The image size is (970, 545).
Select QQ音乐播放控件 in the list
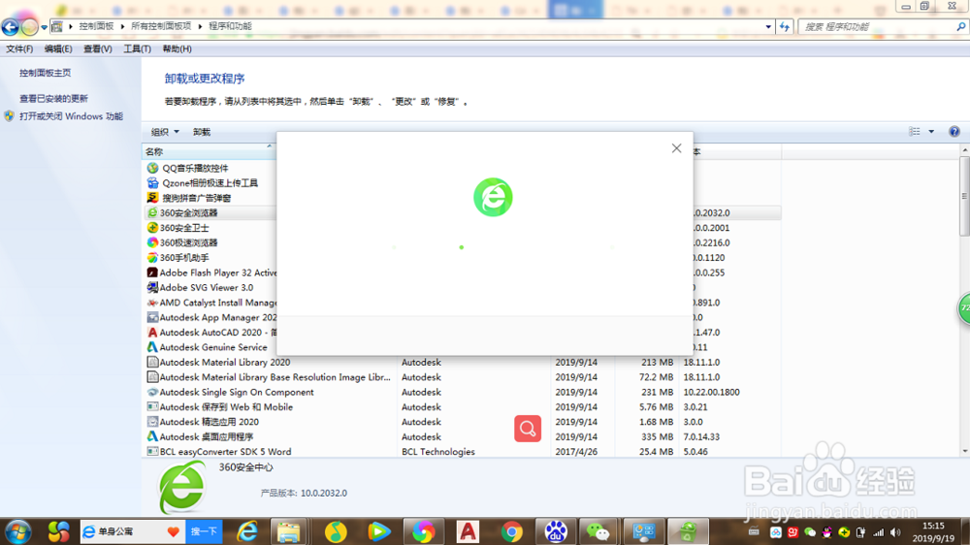pos(196,169)
